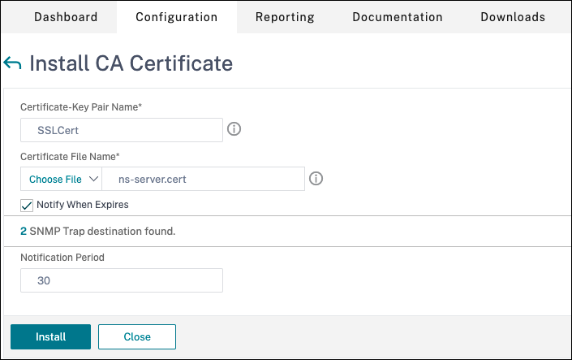The width and height of the screenshot is (572, 360).
Task: Click the Notification Period input showing 30
Action: tap(122, 280)
